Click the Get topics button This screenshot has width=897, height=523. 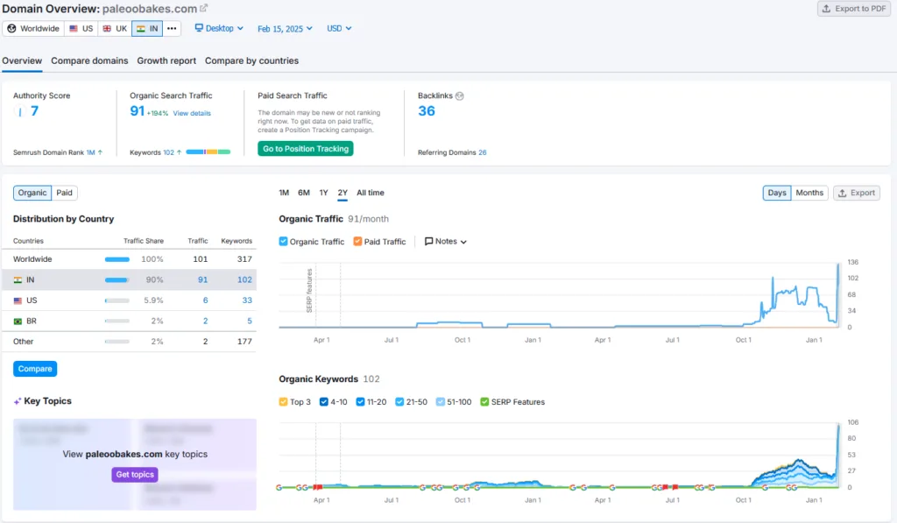(x=135, y=474)
